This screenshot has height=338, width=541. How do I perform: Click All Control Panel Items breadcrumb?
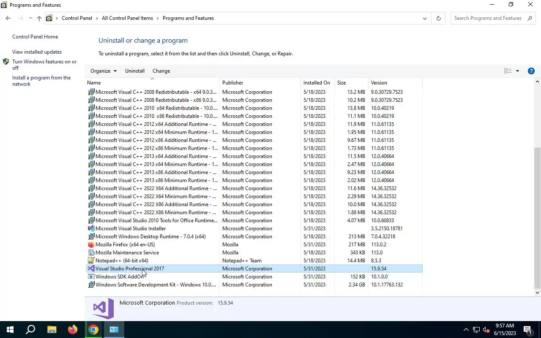[x=127, y=18]
